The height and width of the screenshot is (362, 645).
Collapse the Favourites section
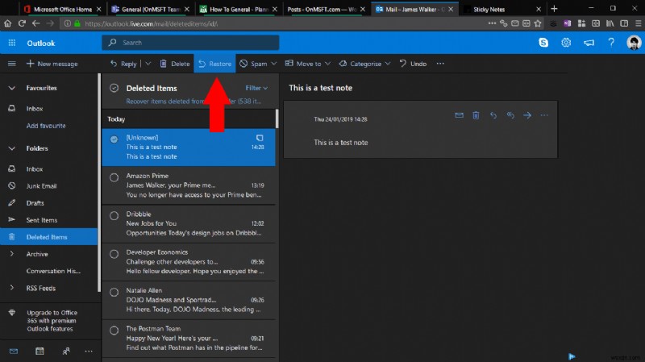pos(12,87)
